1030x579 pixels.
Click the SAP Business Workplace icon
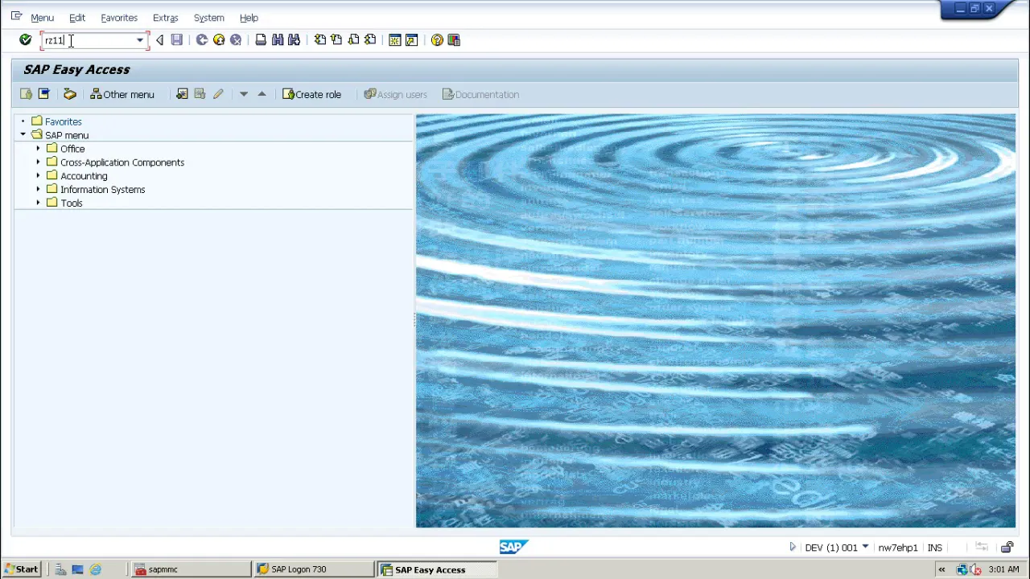[x=70, y=94]
